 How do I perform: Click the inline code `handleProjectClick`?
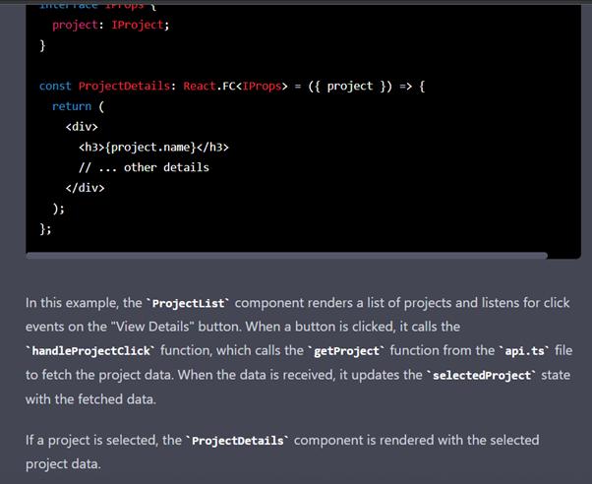point(90,351)
